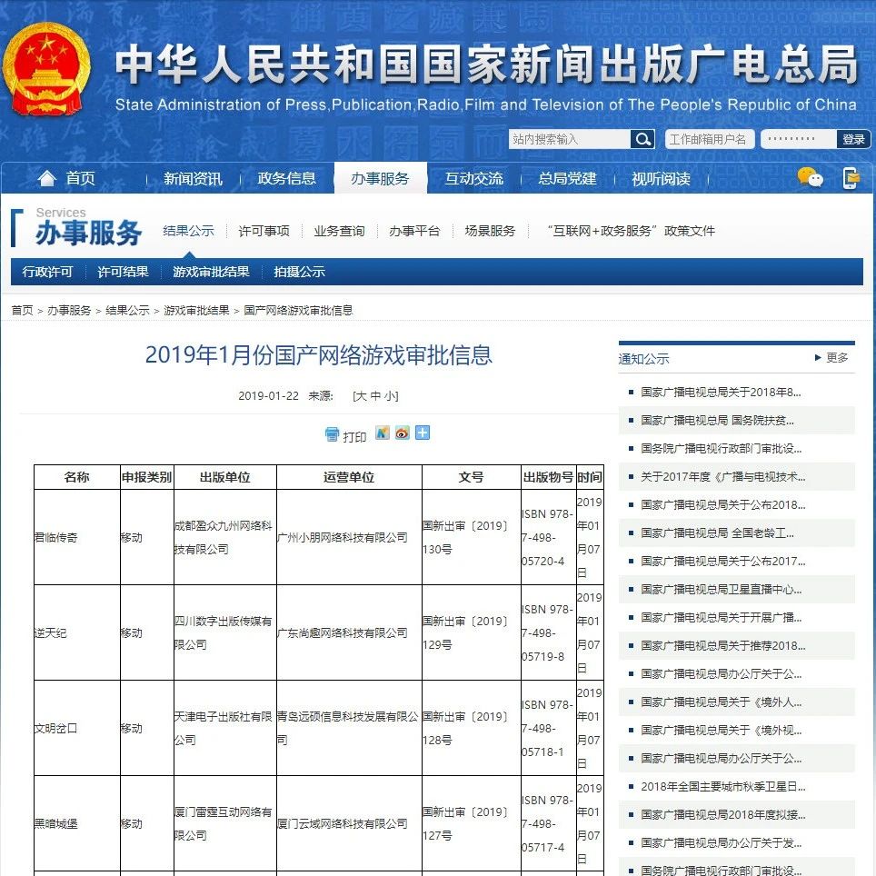Select the 办事服务 navigation tab
The width and height of the screenshot is (876, 876).
381,178
